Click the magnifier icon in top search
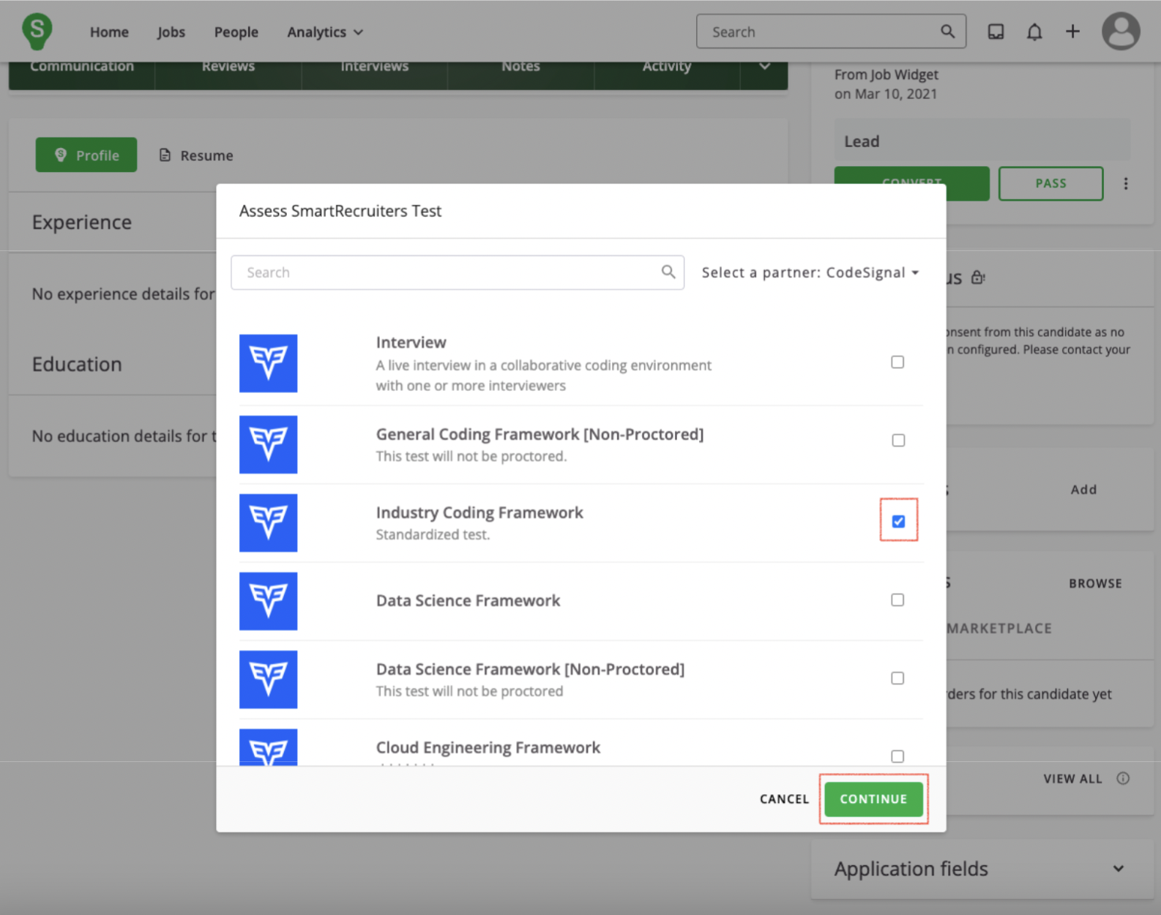 947,31
